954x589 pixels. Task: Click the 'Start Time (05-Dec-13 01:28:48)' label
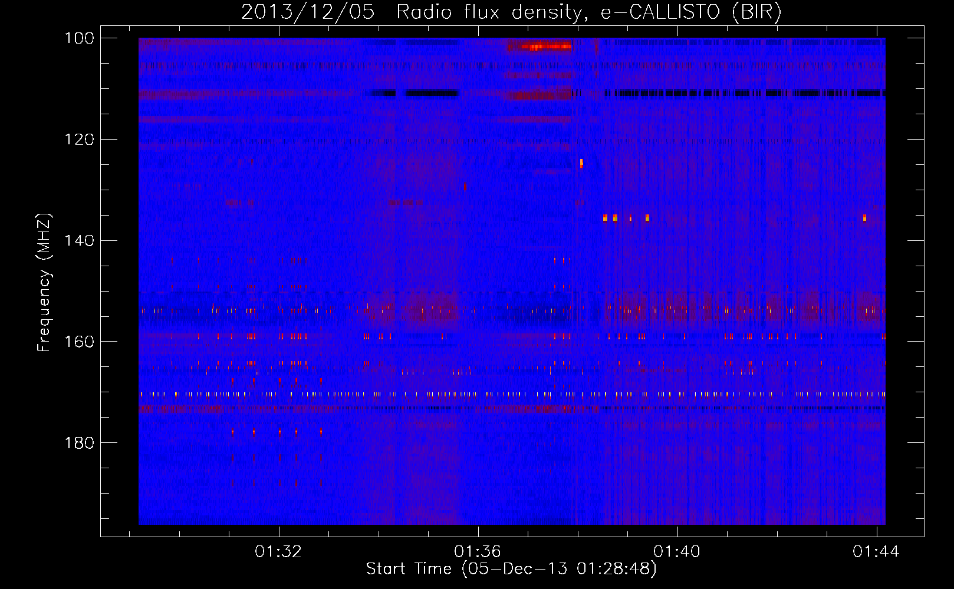click(x=511, y=569)
